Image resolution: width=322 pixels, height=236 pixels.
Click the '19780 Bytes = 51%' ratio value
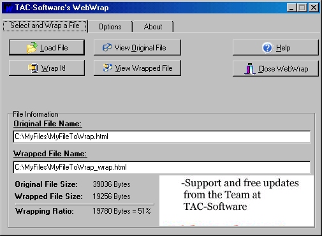pos(122,211)
